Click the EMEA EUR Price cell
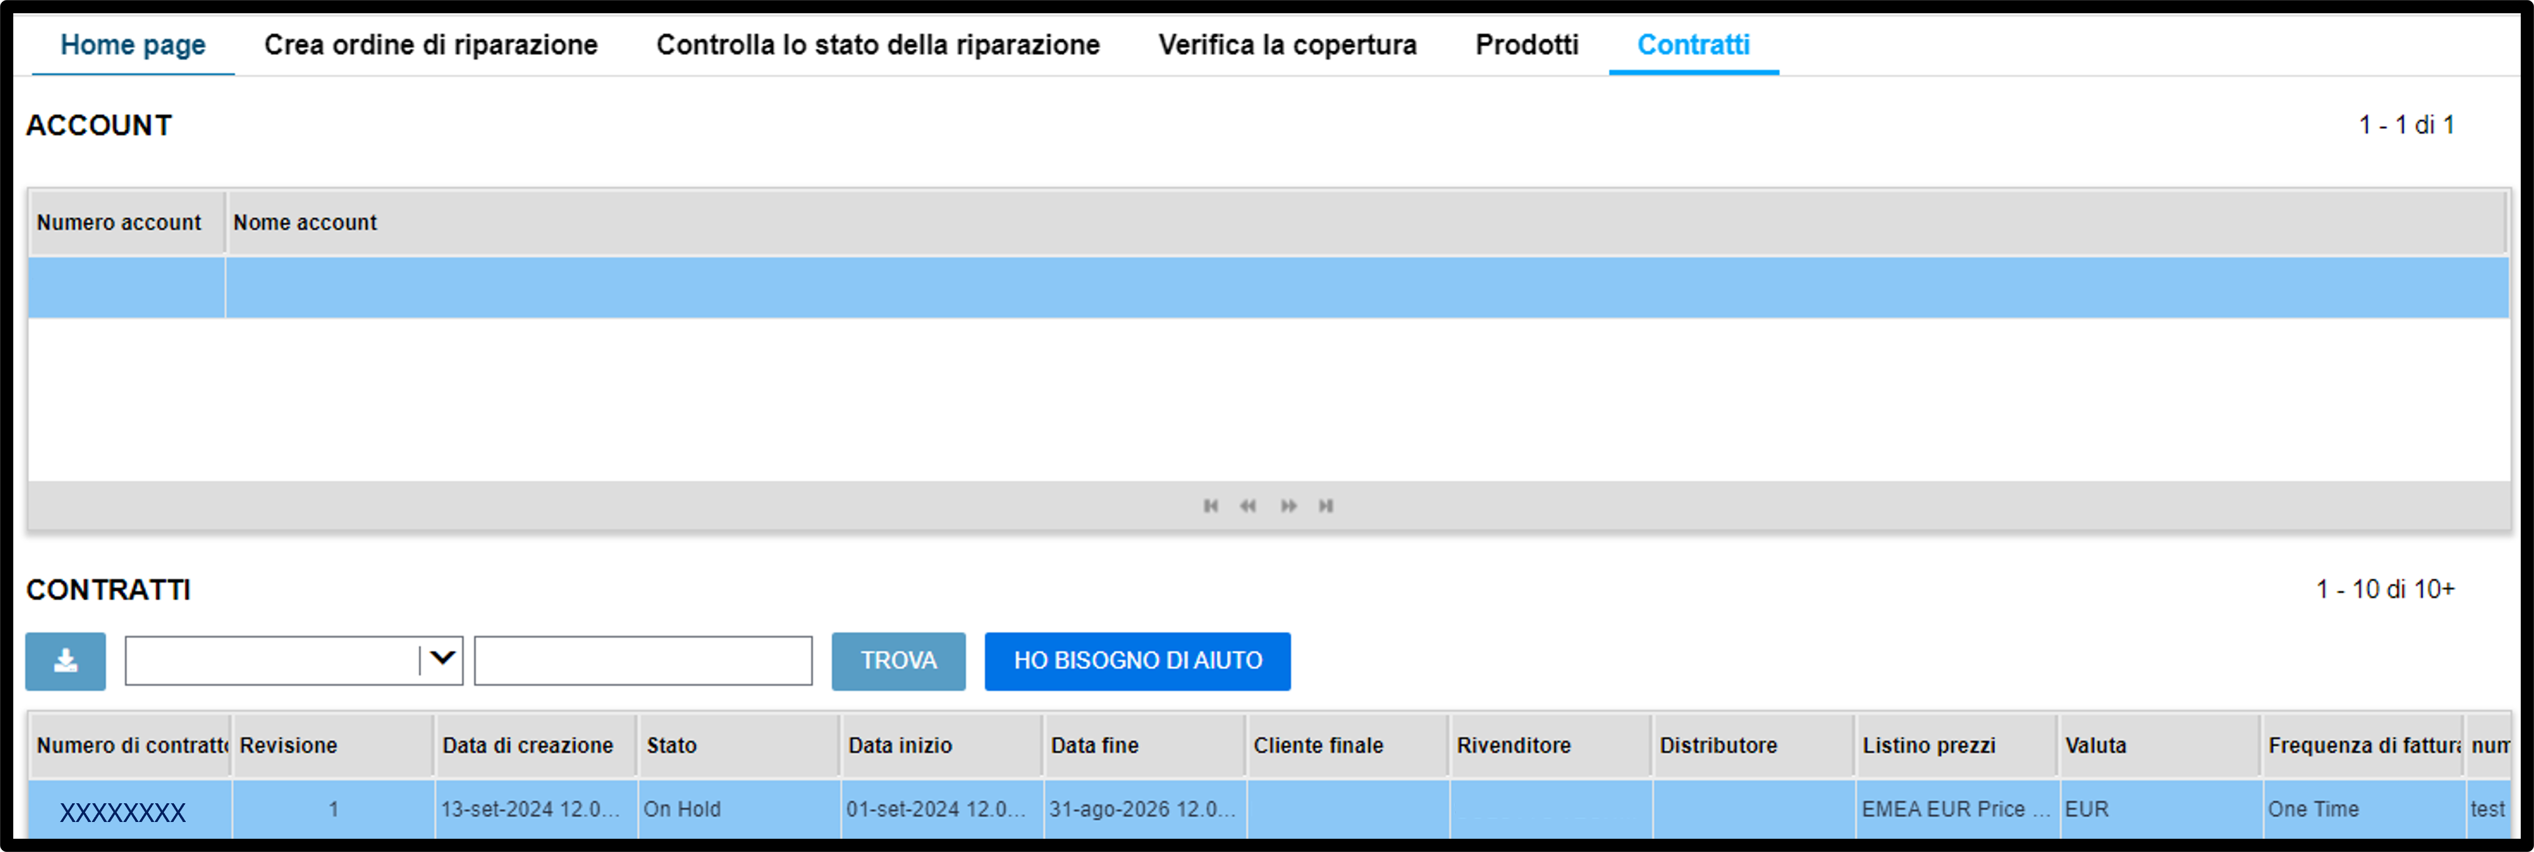The width and height of the screenshot is (2534, 852). (x=1957, y=809)
